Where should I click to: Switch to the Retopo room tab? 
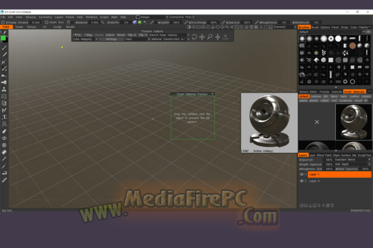[32, 27]
